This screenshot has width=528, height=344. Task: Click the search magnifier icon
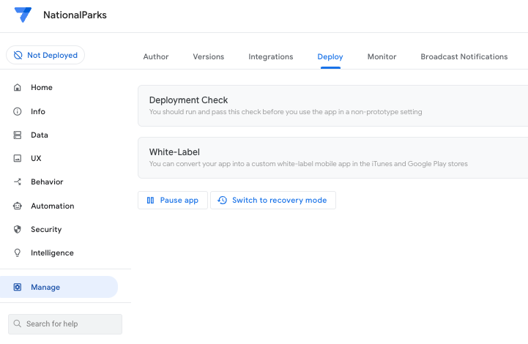(x=17, y=324)
